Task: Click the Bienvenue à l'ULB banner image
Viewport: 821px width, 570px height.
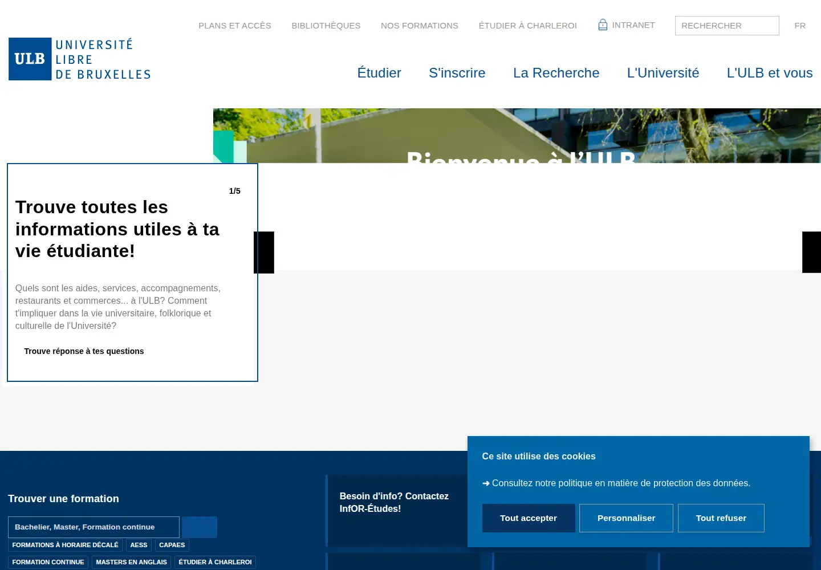Action: (x=517, y=136)
